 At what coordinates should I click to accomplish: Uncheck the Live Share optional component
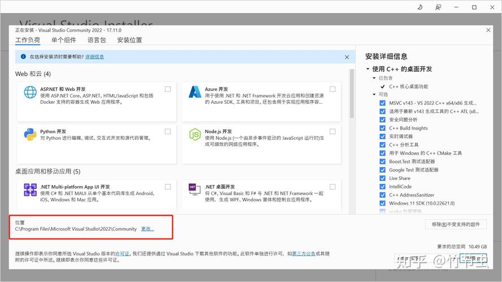[383, 178]
